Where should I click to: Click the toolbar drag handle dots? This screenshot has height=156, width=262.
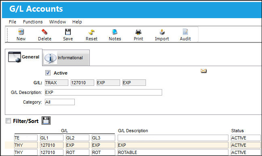7,35
